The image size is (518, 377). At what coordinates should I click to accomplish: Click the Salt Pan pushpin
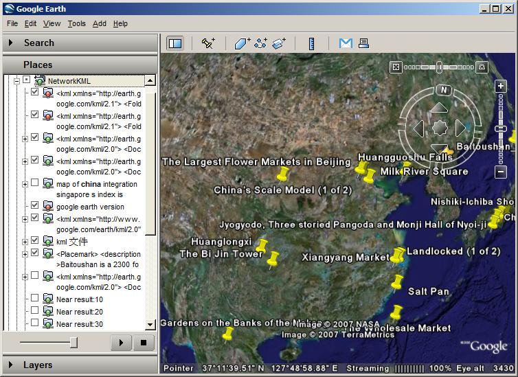[397, 283]
